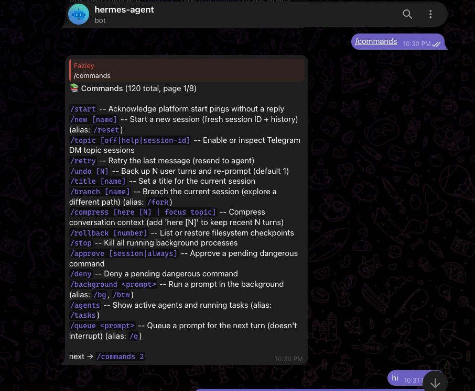
Task: Click the 'Commands (120 total, page 1/8)' header text
Action: click(139, 88)
